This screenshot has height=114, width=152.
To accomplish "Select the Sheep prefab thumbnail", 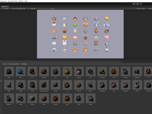I will click(x=32, y=98).
